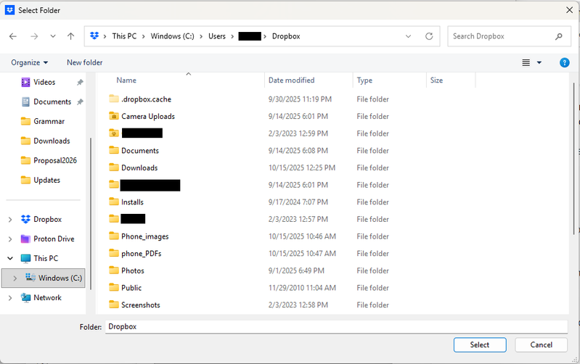580x364 pixels.
Task: Expand the Network tree node
Action: tap(10, 297)
